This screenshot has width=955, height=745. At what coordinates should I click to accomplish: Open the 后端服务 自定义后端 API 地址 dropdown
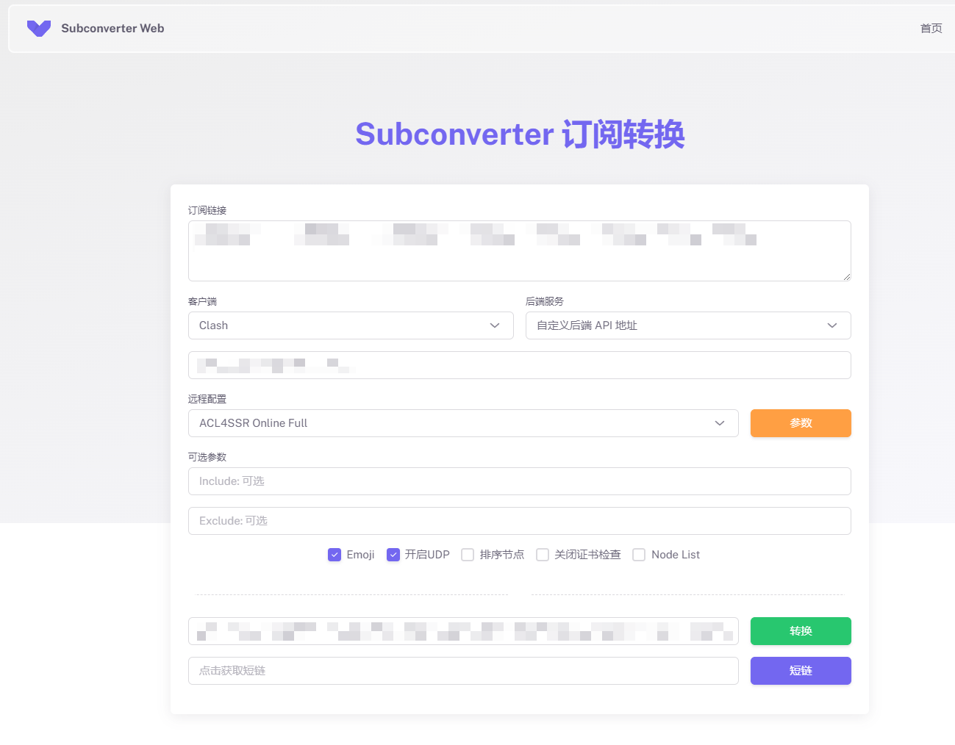coord(688,325)
